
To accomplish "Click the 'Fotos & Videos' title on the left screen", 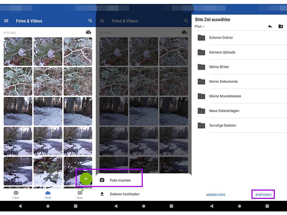I will tap(29, 21).
